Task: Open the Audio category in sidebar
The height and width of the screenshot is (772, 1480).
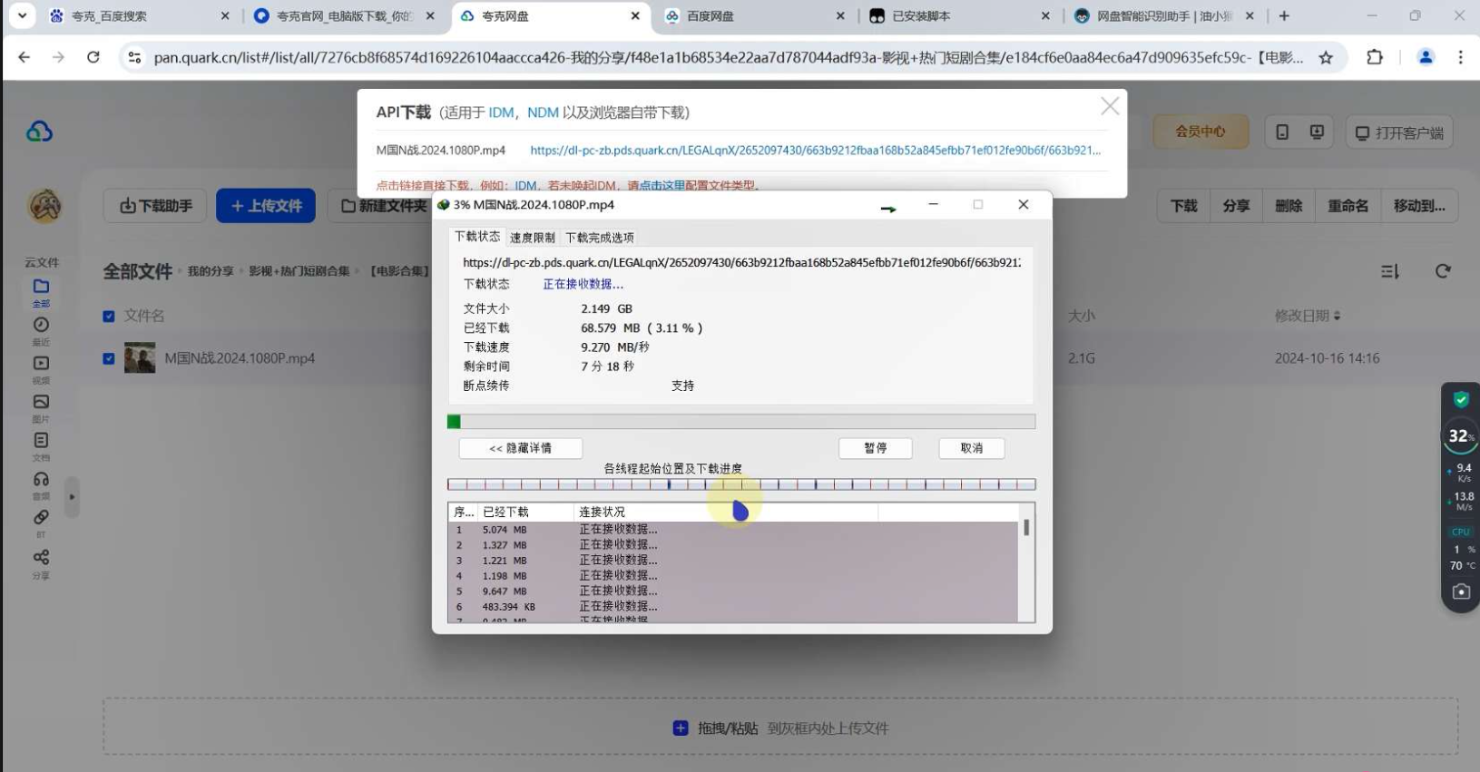Action: [41, 480]
